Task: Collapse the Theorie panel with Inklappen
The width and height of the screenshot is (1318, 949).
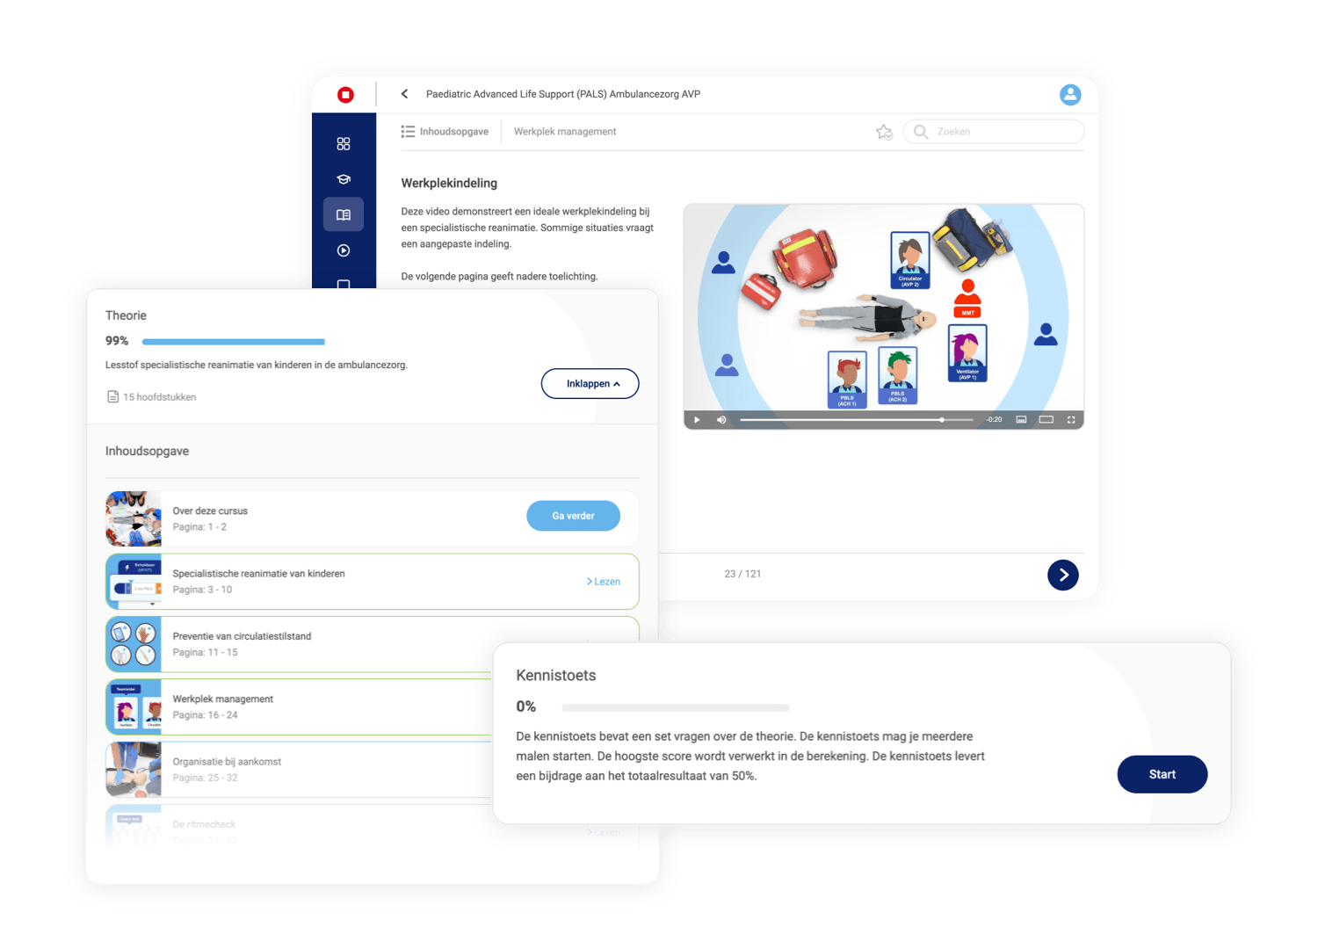Action: click(x=590, y=384)
